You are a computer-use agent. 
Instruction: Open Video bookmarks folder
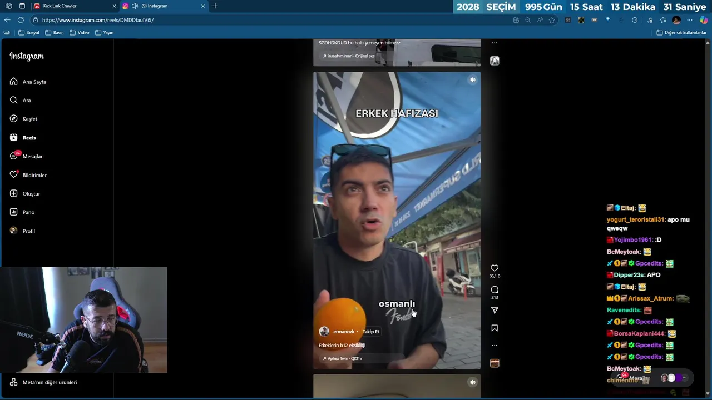[x=80, y=33]
